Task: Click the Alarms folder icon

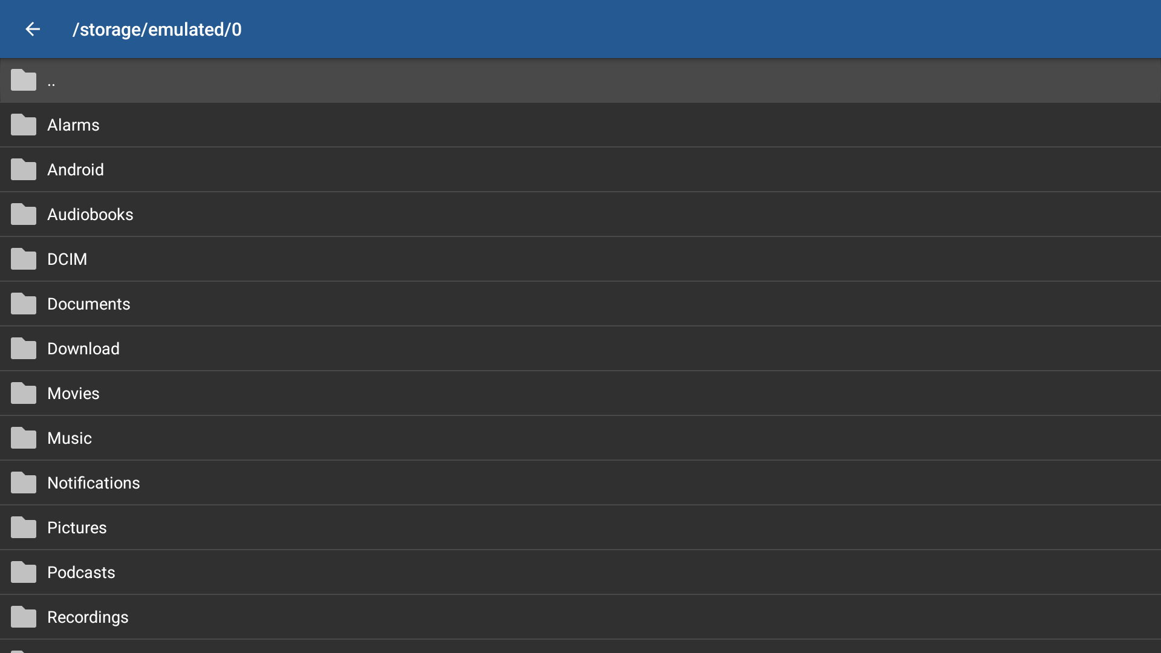Action: tap(24, 125)
